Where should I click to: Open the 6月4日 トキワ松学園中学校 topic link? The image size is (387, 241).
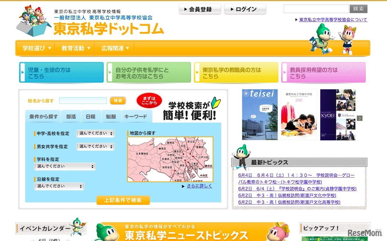click(296, 179)
